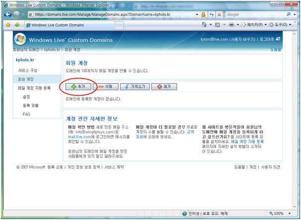The height and width of the screenshot is (220, 301).
Task: Click the Google search box
Action: (255, 14)
